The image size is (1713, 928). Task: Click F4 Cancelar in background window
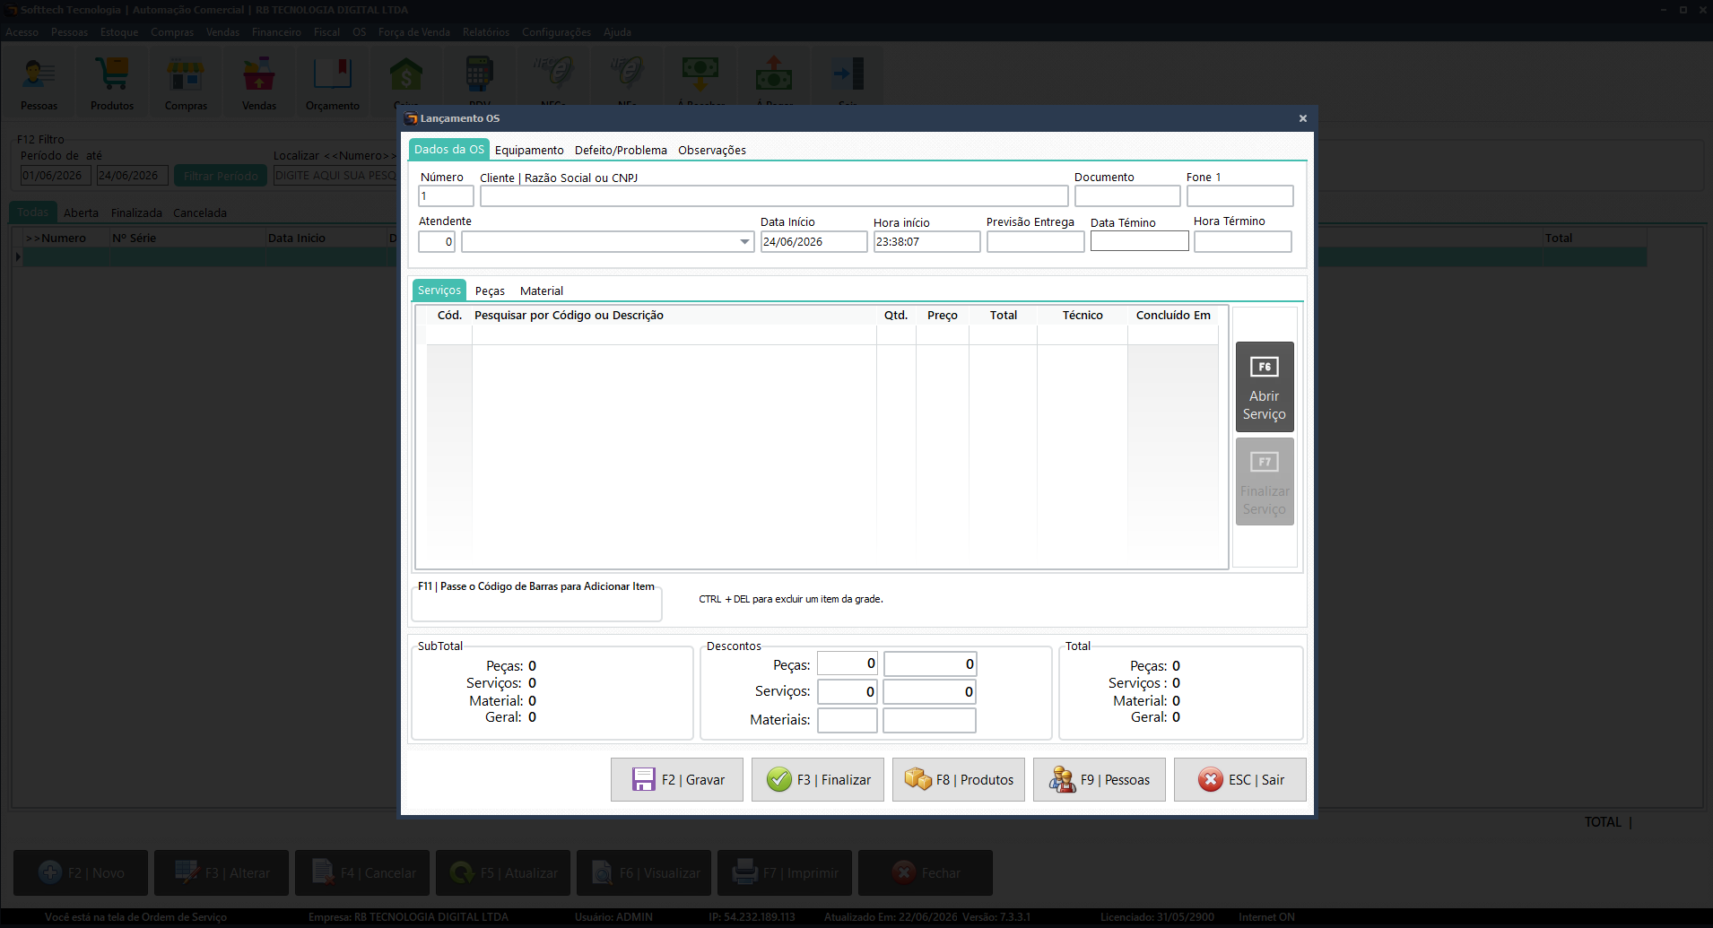coord(362,872)
